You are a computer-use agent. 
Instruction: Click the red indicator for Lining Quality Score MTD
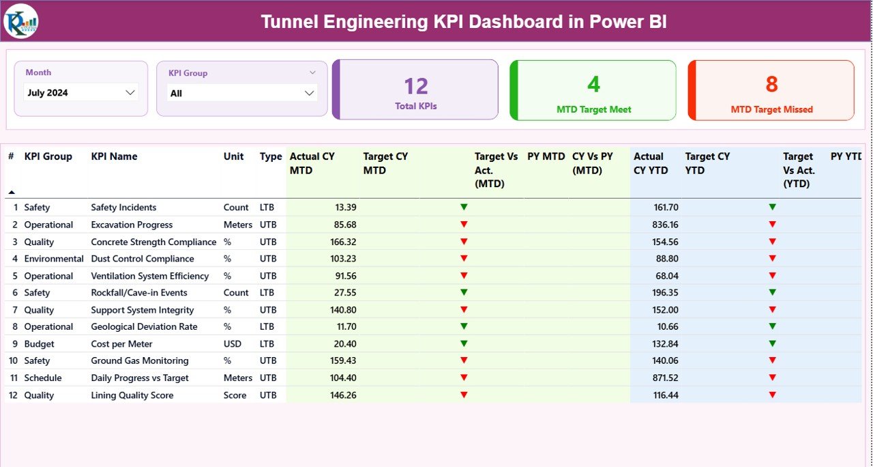(465, 395)
